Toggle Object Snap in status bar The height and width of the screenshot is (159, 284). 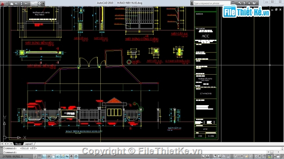click(53, 156)
